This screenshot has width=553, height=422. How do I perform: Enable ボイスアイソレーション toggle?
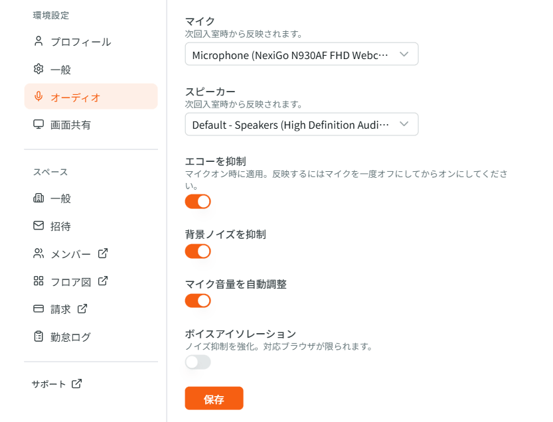tap(197, 362)
